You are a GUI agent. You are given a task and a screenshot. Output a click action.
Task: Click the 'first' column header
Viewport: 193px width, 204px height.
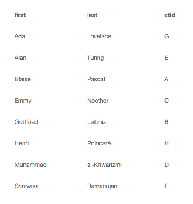tap(20, 15)
